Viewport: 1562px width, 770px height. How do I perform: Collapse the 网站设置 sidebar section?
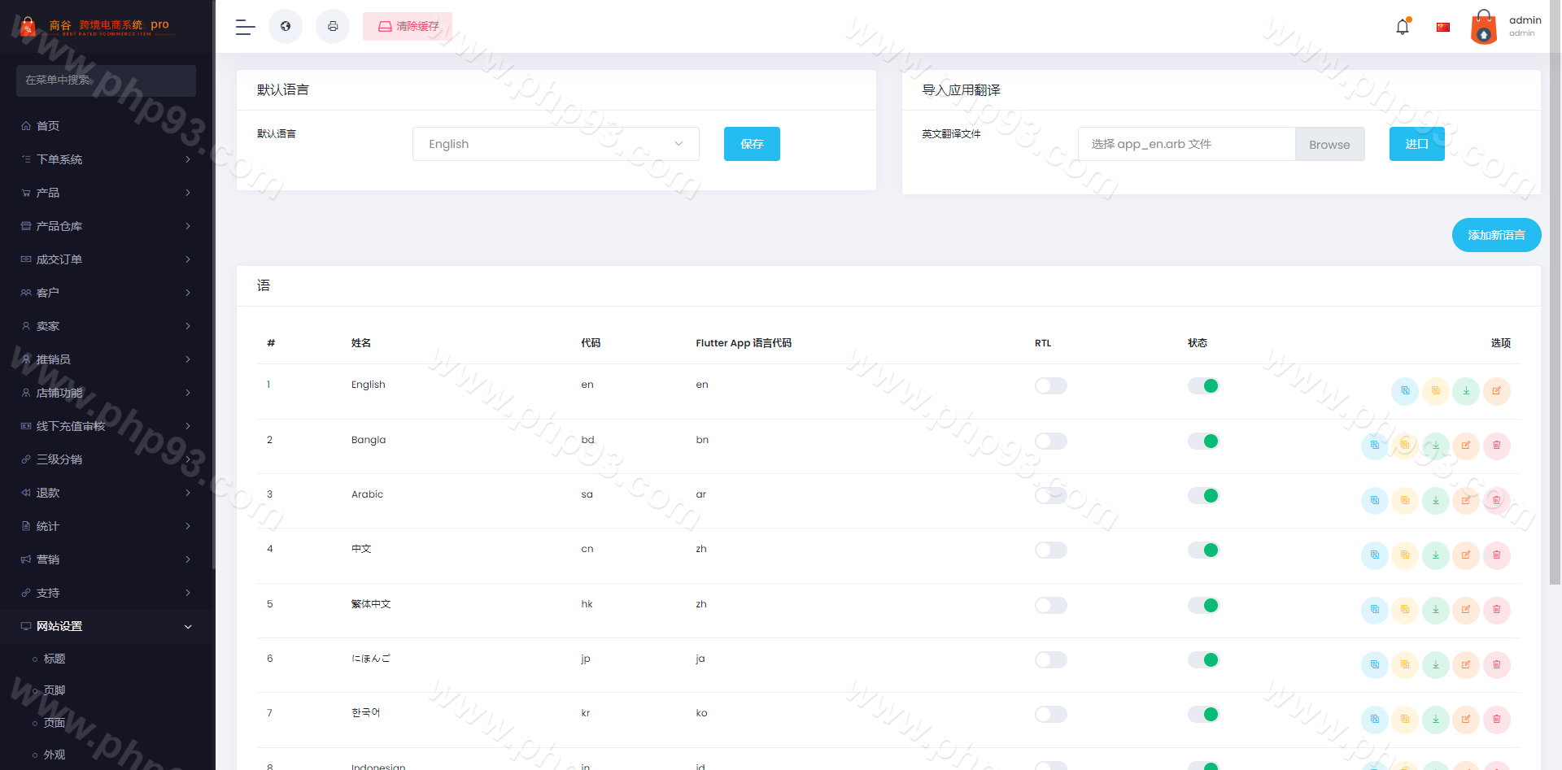[106, 626]
